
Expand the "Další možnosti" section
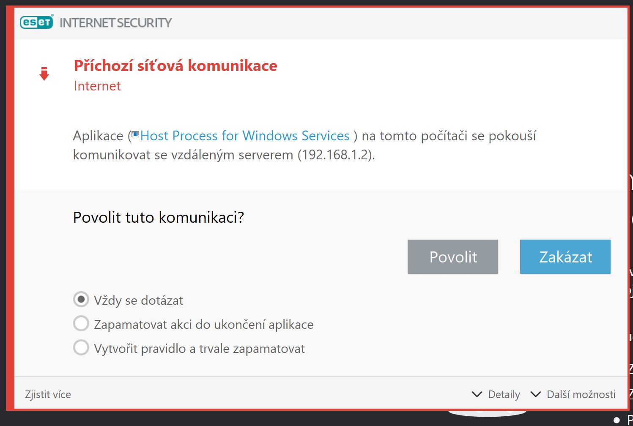point(581,394)
